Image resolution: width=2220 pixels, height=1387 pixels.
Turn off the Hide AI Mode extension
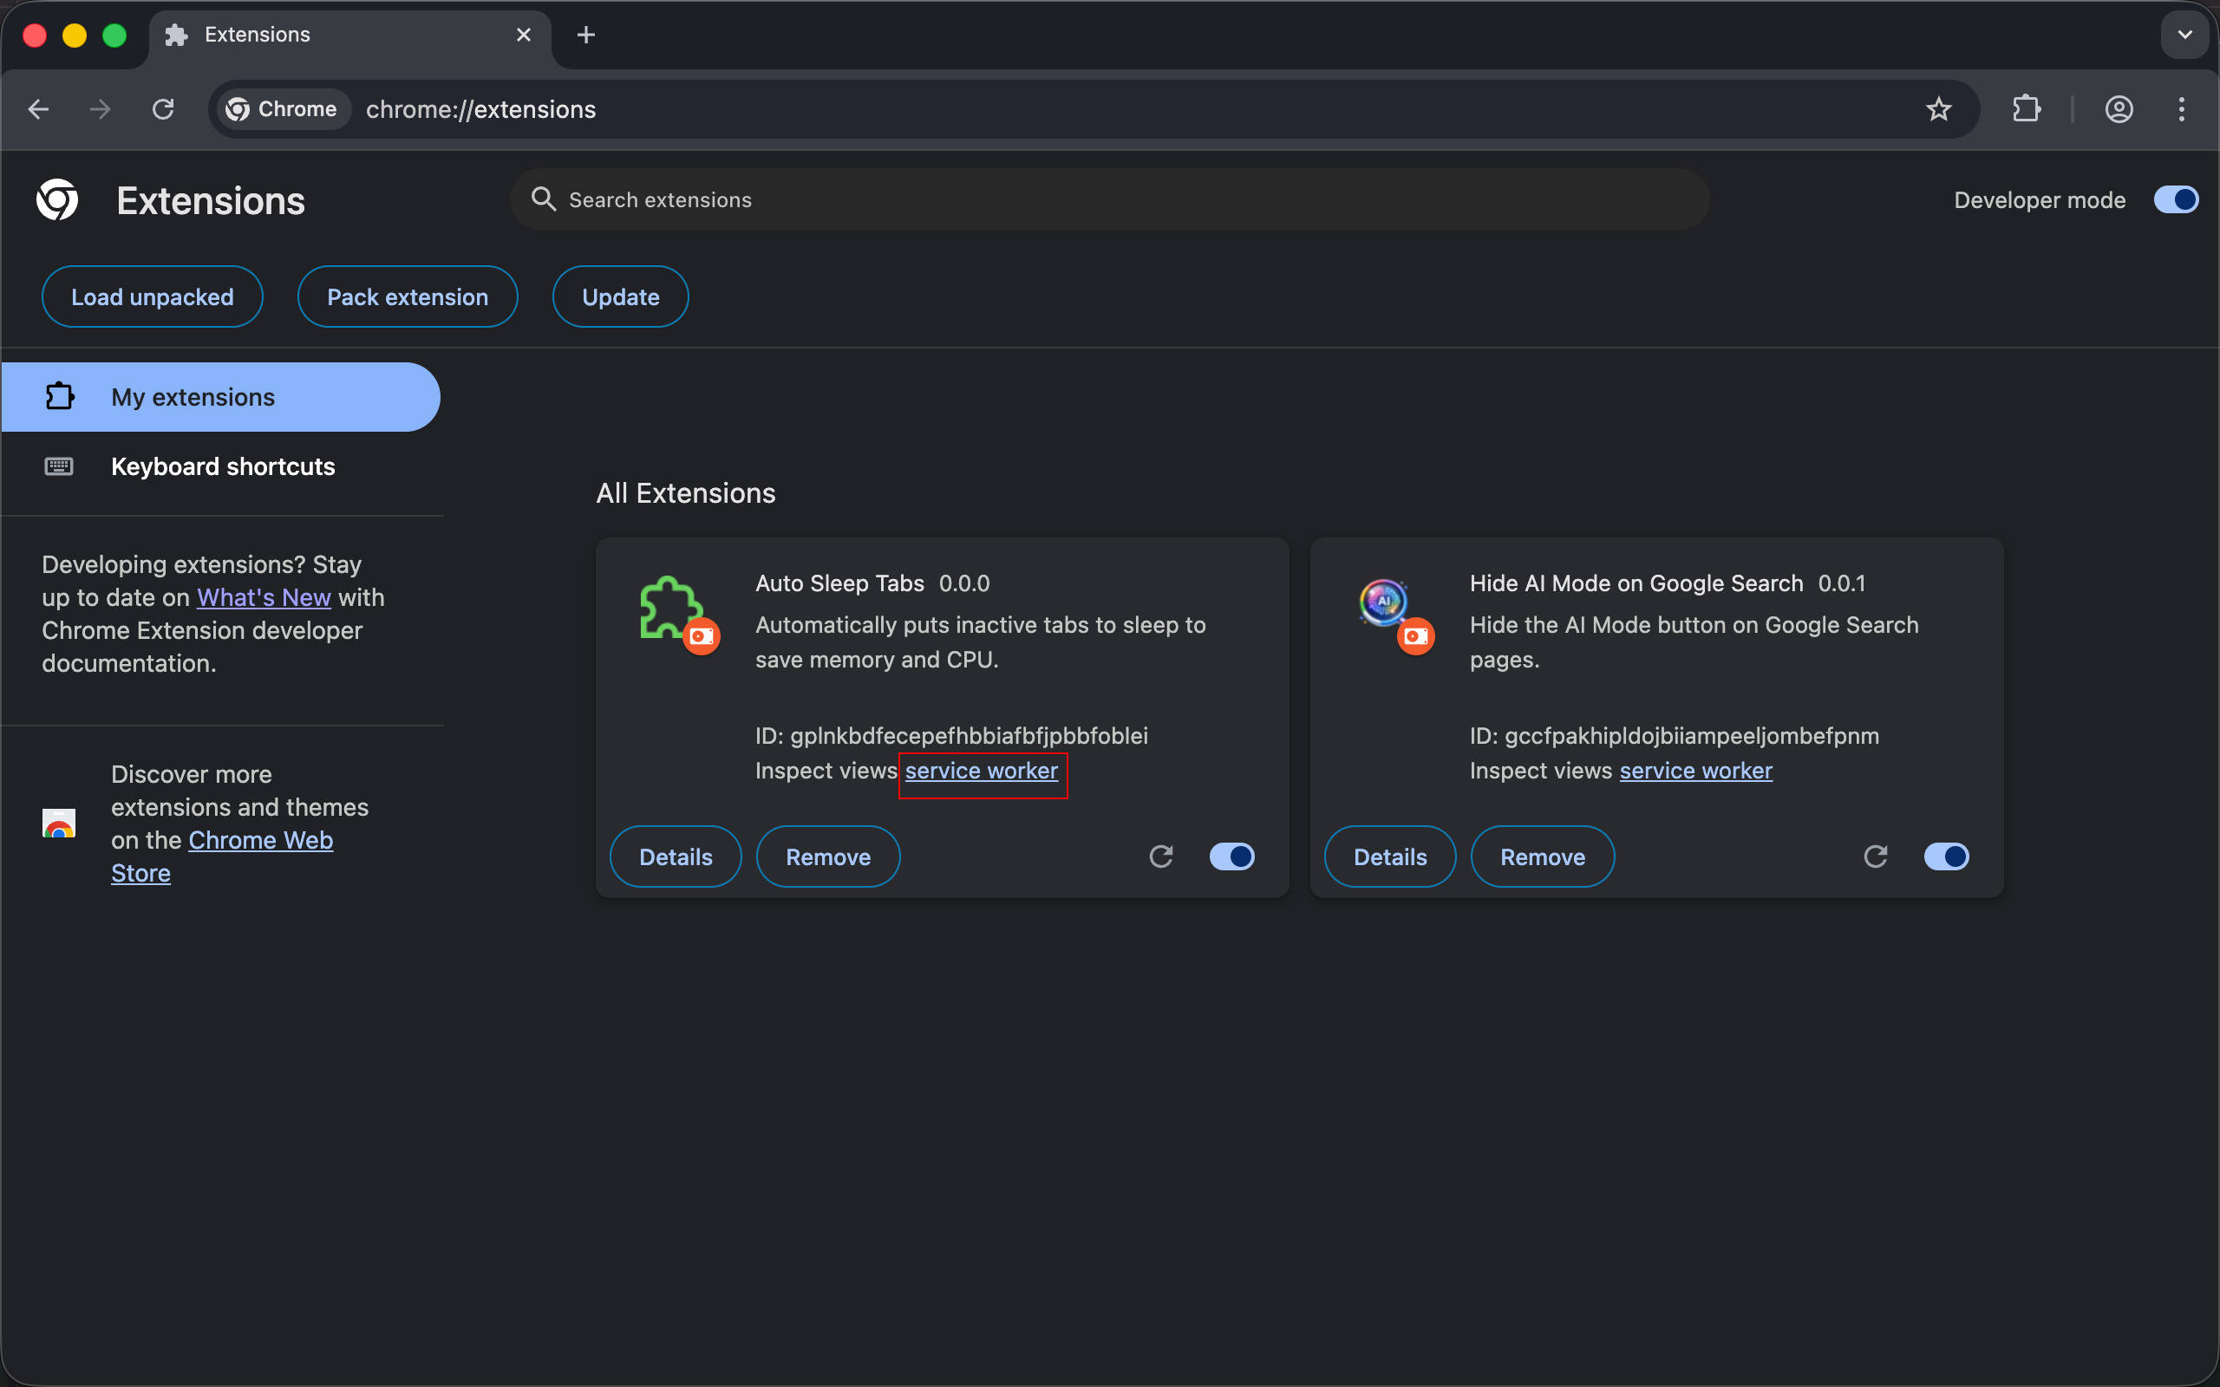tap(1947, 856)
